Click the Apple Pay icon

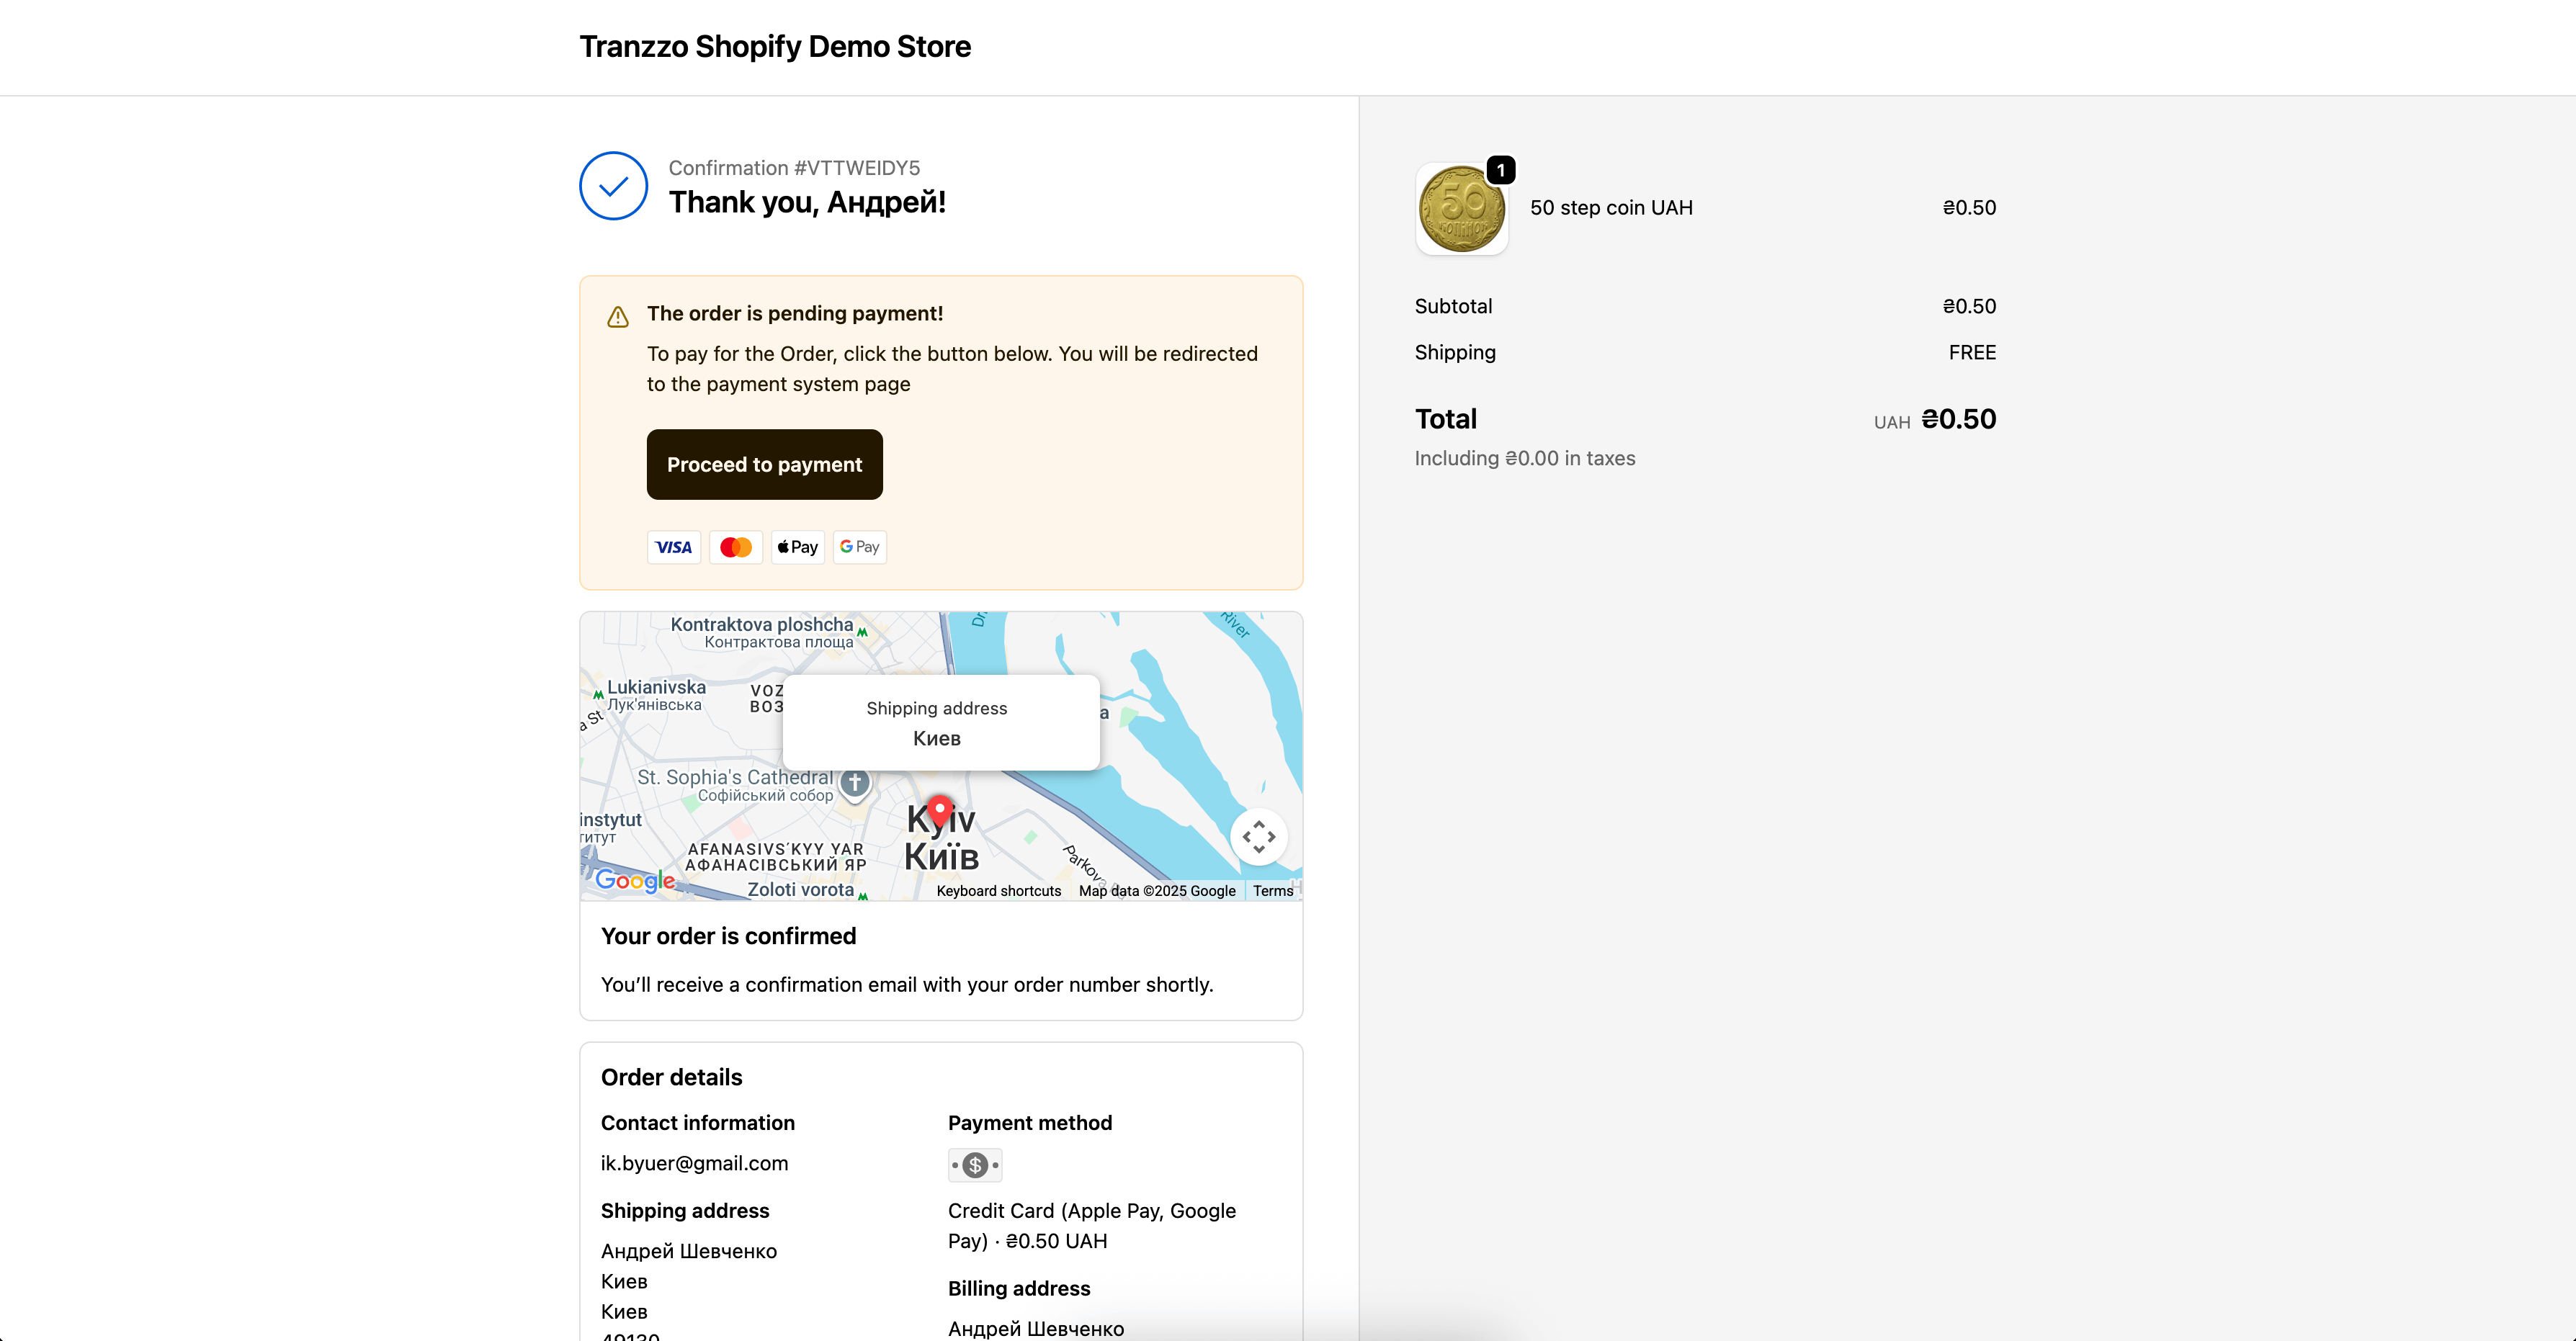click(798, 547)
